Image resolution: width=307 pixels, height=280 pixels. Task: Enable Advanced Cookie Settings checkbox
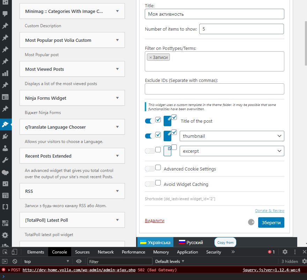158,167
